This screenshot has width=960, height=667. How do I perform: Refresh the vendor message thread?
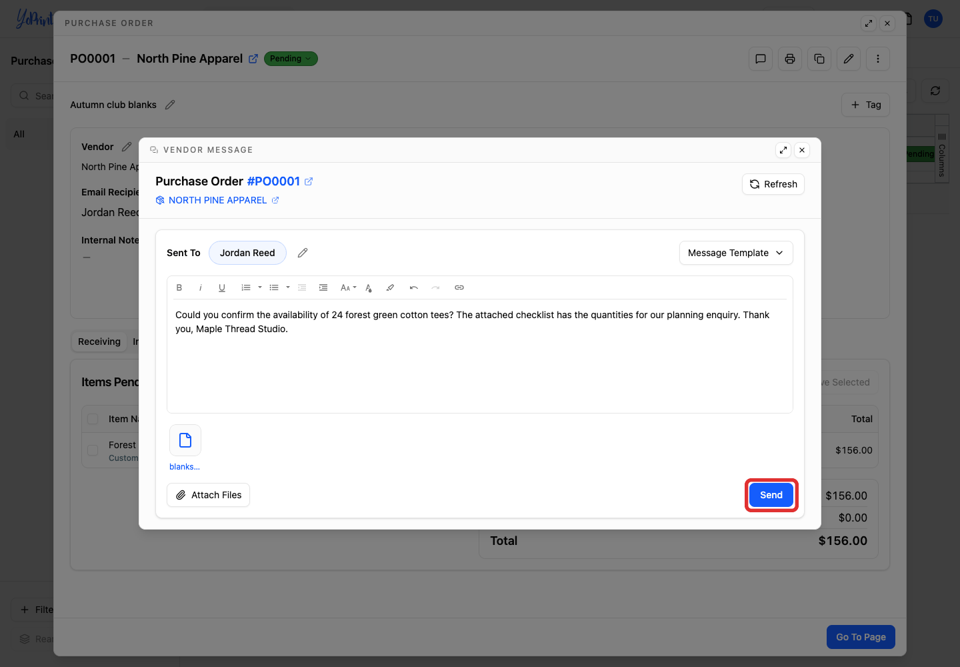click(x=773, y=184)
